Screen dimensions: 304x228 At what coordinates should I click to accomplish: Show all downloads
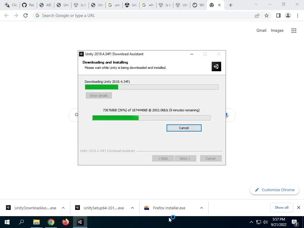coord(281,208)
